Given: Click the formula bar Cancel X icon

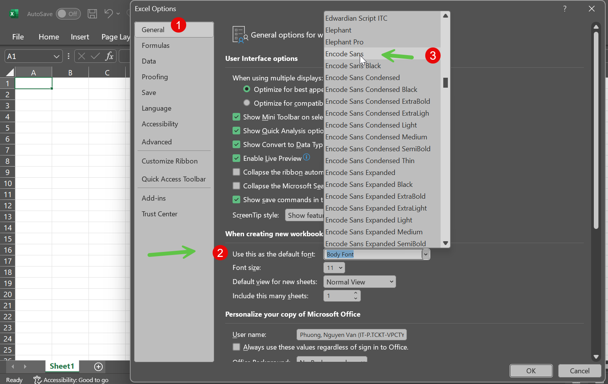Looking at the screenshot, I should pos(82,56).
